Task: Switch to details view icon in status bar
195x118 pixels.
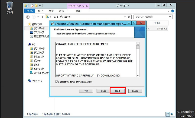Action: (168, 114)
